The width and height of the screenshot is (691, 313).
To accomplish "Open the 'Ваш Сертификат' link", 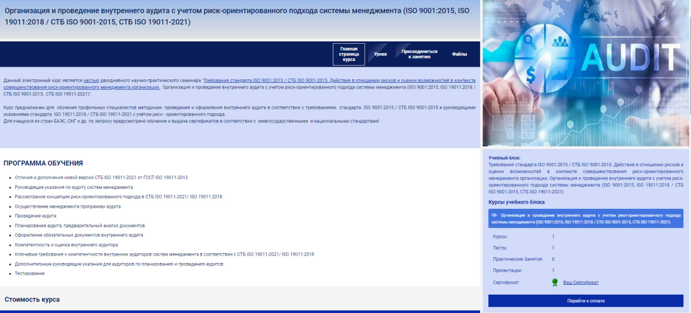I will (x=580, y=283).
